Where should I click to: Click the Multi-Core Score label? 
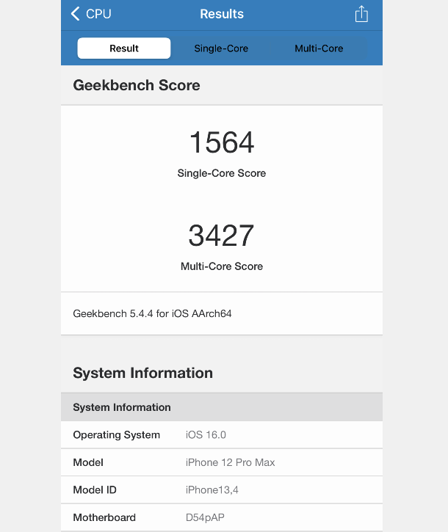coord(222,266)
